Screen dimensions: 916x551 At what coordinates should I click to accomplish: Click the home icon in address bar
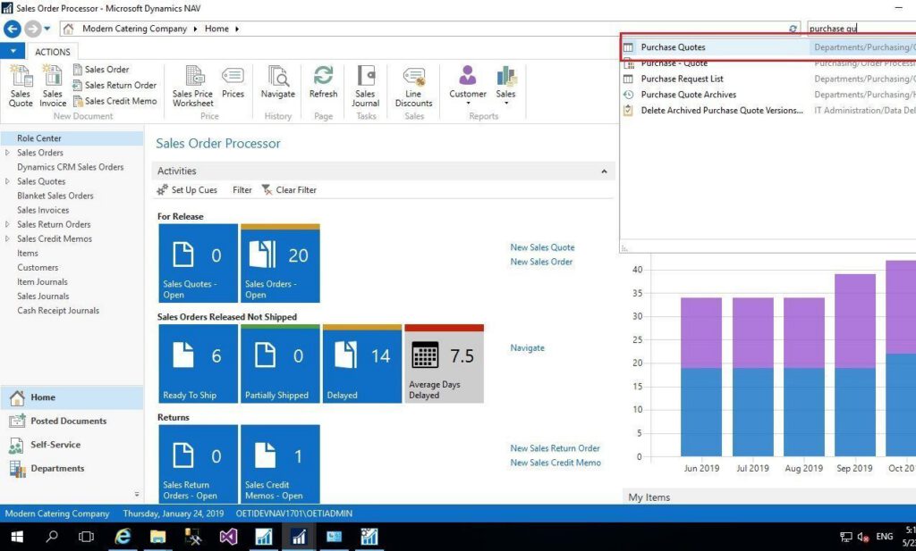click(x=68, y=29)
